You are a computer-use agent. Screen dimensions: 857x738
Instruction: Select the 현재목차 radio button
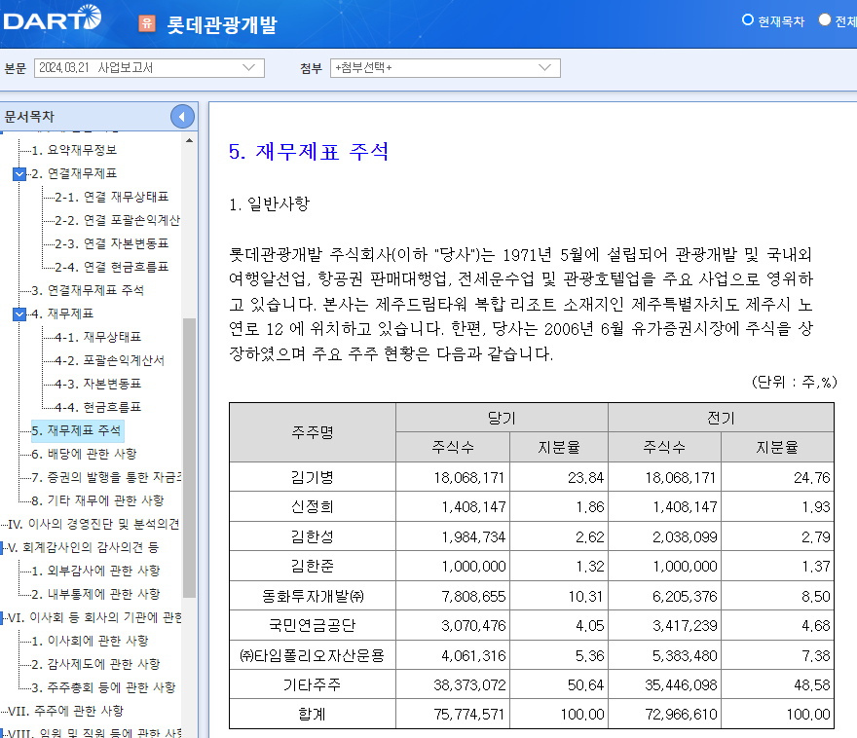point(746,18)
